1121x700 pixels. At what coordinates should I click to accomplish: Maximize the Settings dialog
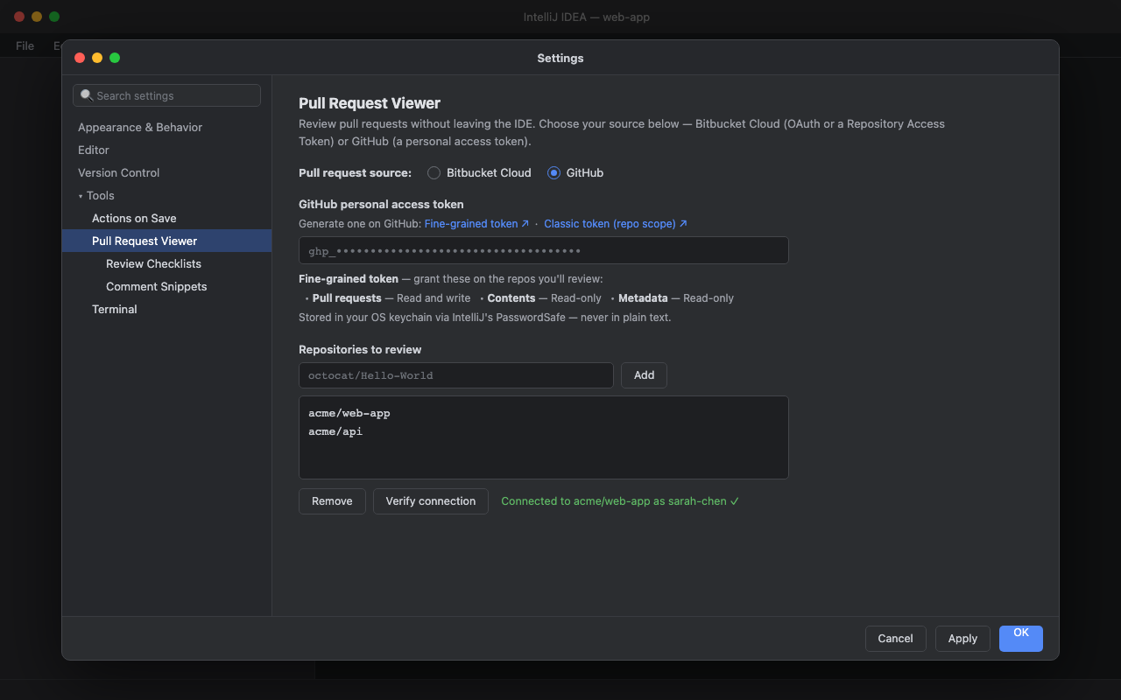(115, 58)
